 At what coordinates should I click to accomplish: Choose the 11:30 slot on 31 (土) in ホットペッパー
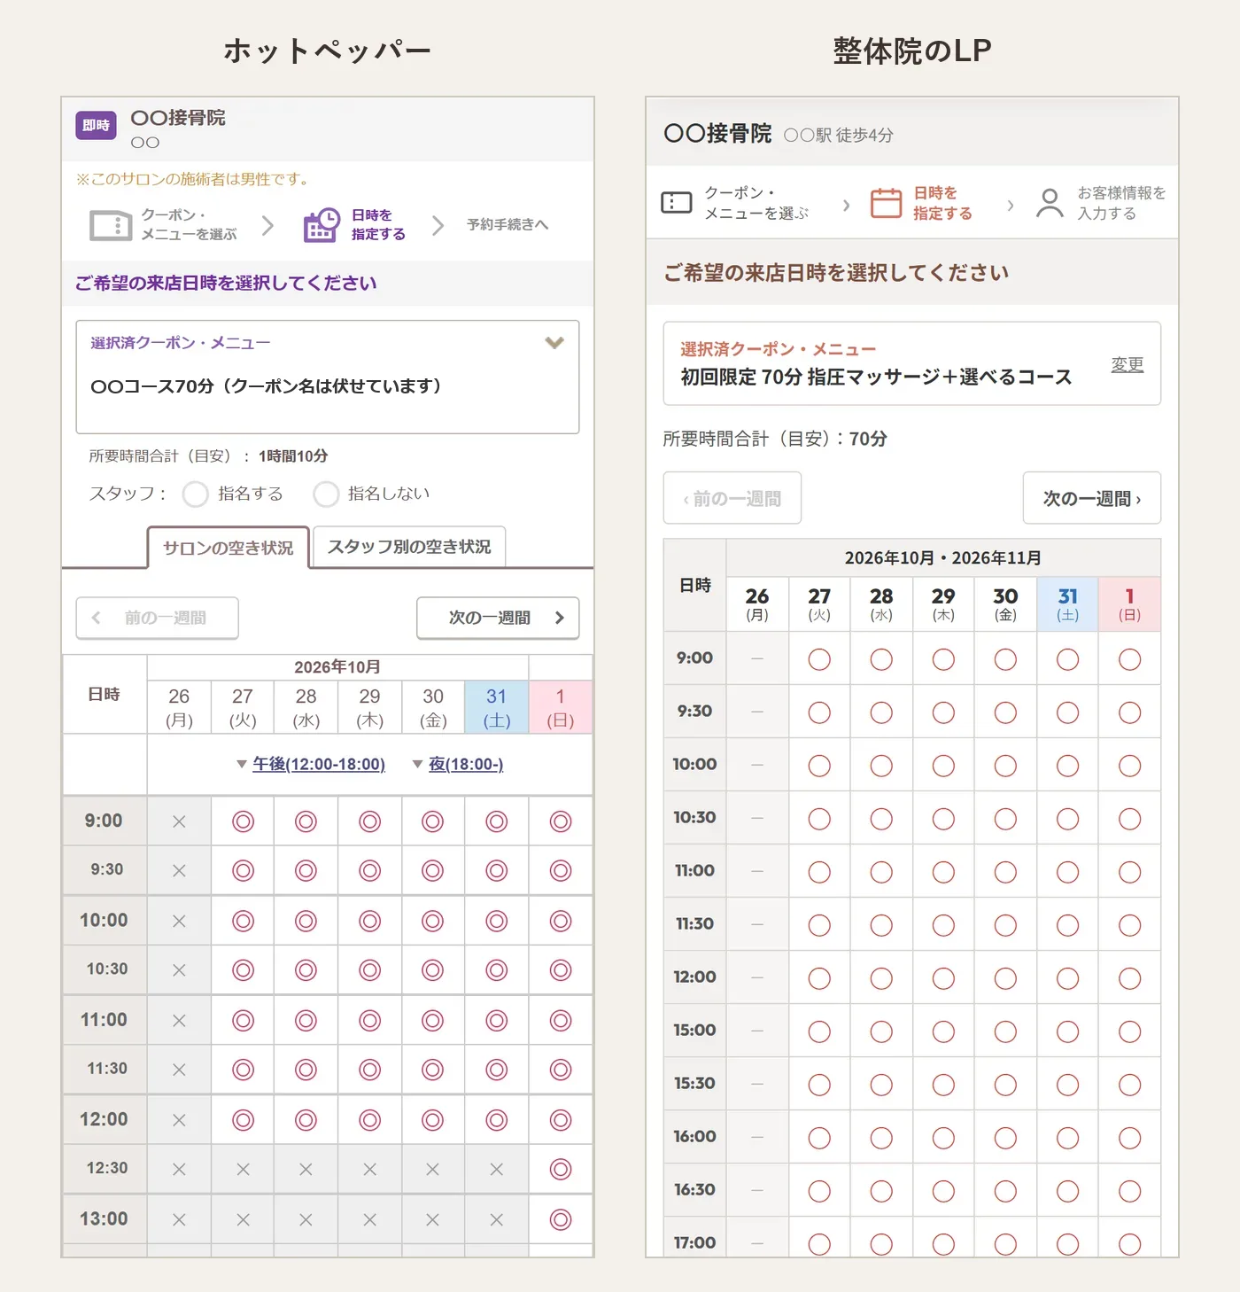pos(497,1070)
